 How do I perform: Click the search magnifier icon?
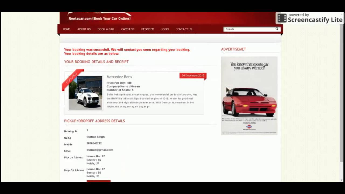click(277, 29)
